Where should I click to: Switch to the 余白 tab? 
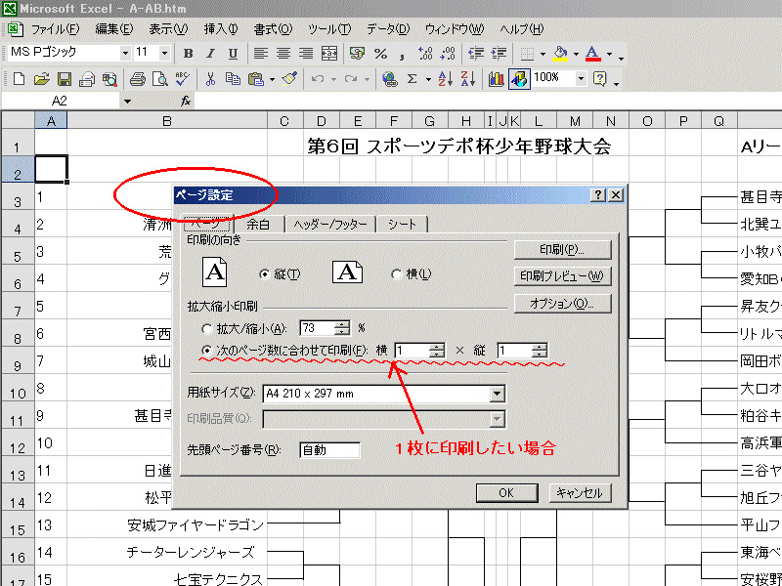click(258, 225)
